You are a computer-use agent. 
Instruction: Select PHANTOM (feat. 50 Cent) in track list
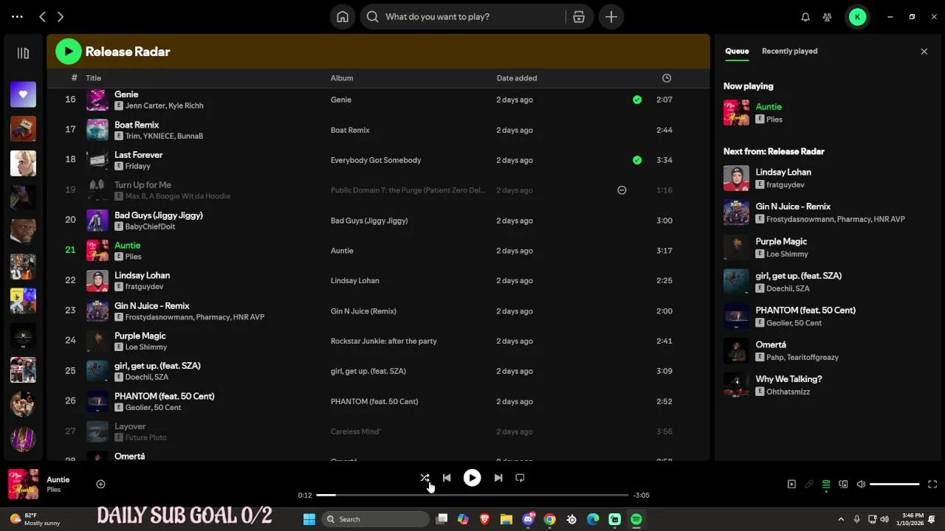pos(165,396)
